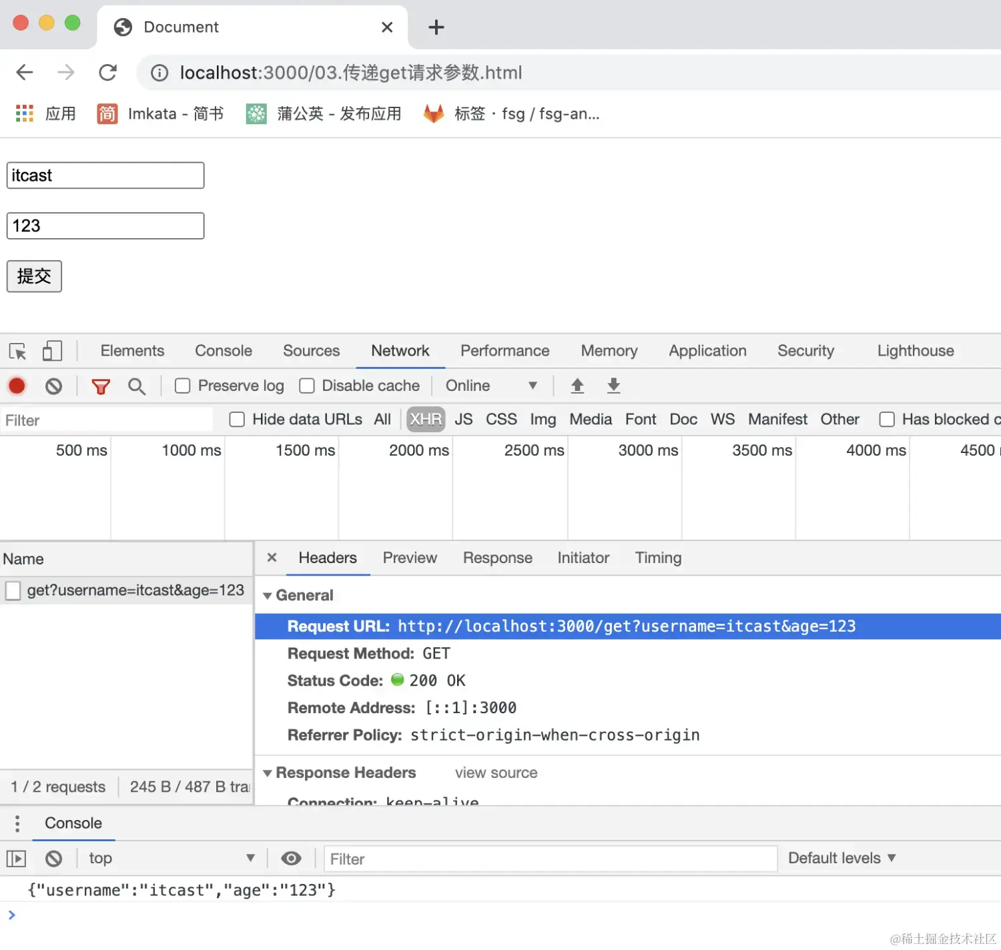This screenshot has height=950, width=1001.
Task: Select the XHR filter toggle
Action: click(x=426, y=419)
